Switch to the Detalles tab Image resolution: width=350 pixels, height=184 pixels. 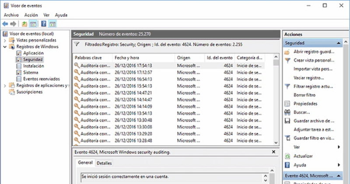(104, 163)
